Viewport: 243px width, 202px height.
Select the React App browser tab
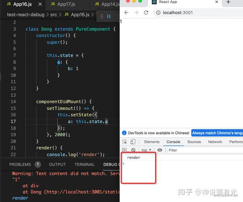185,2
